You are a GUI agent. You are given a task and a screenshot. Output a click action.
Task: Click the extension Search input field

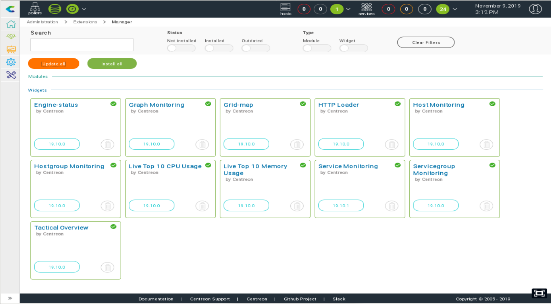pyautogui.click(x=82, y=45)
